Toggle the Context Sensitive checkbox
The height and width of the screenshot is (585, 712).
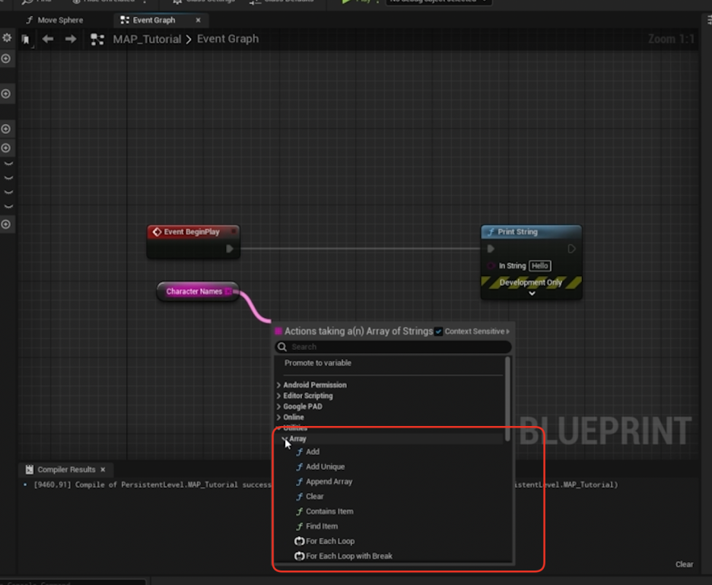point(438,332)
